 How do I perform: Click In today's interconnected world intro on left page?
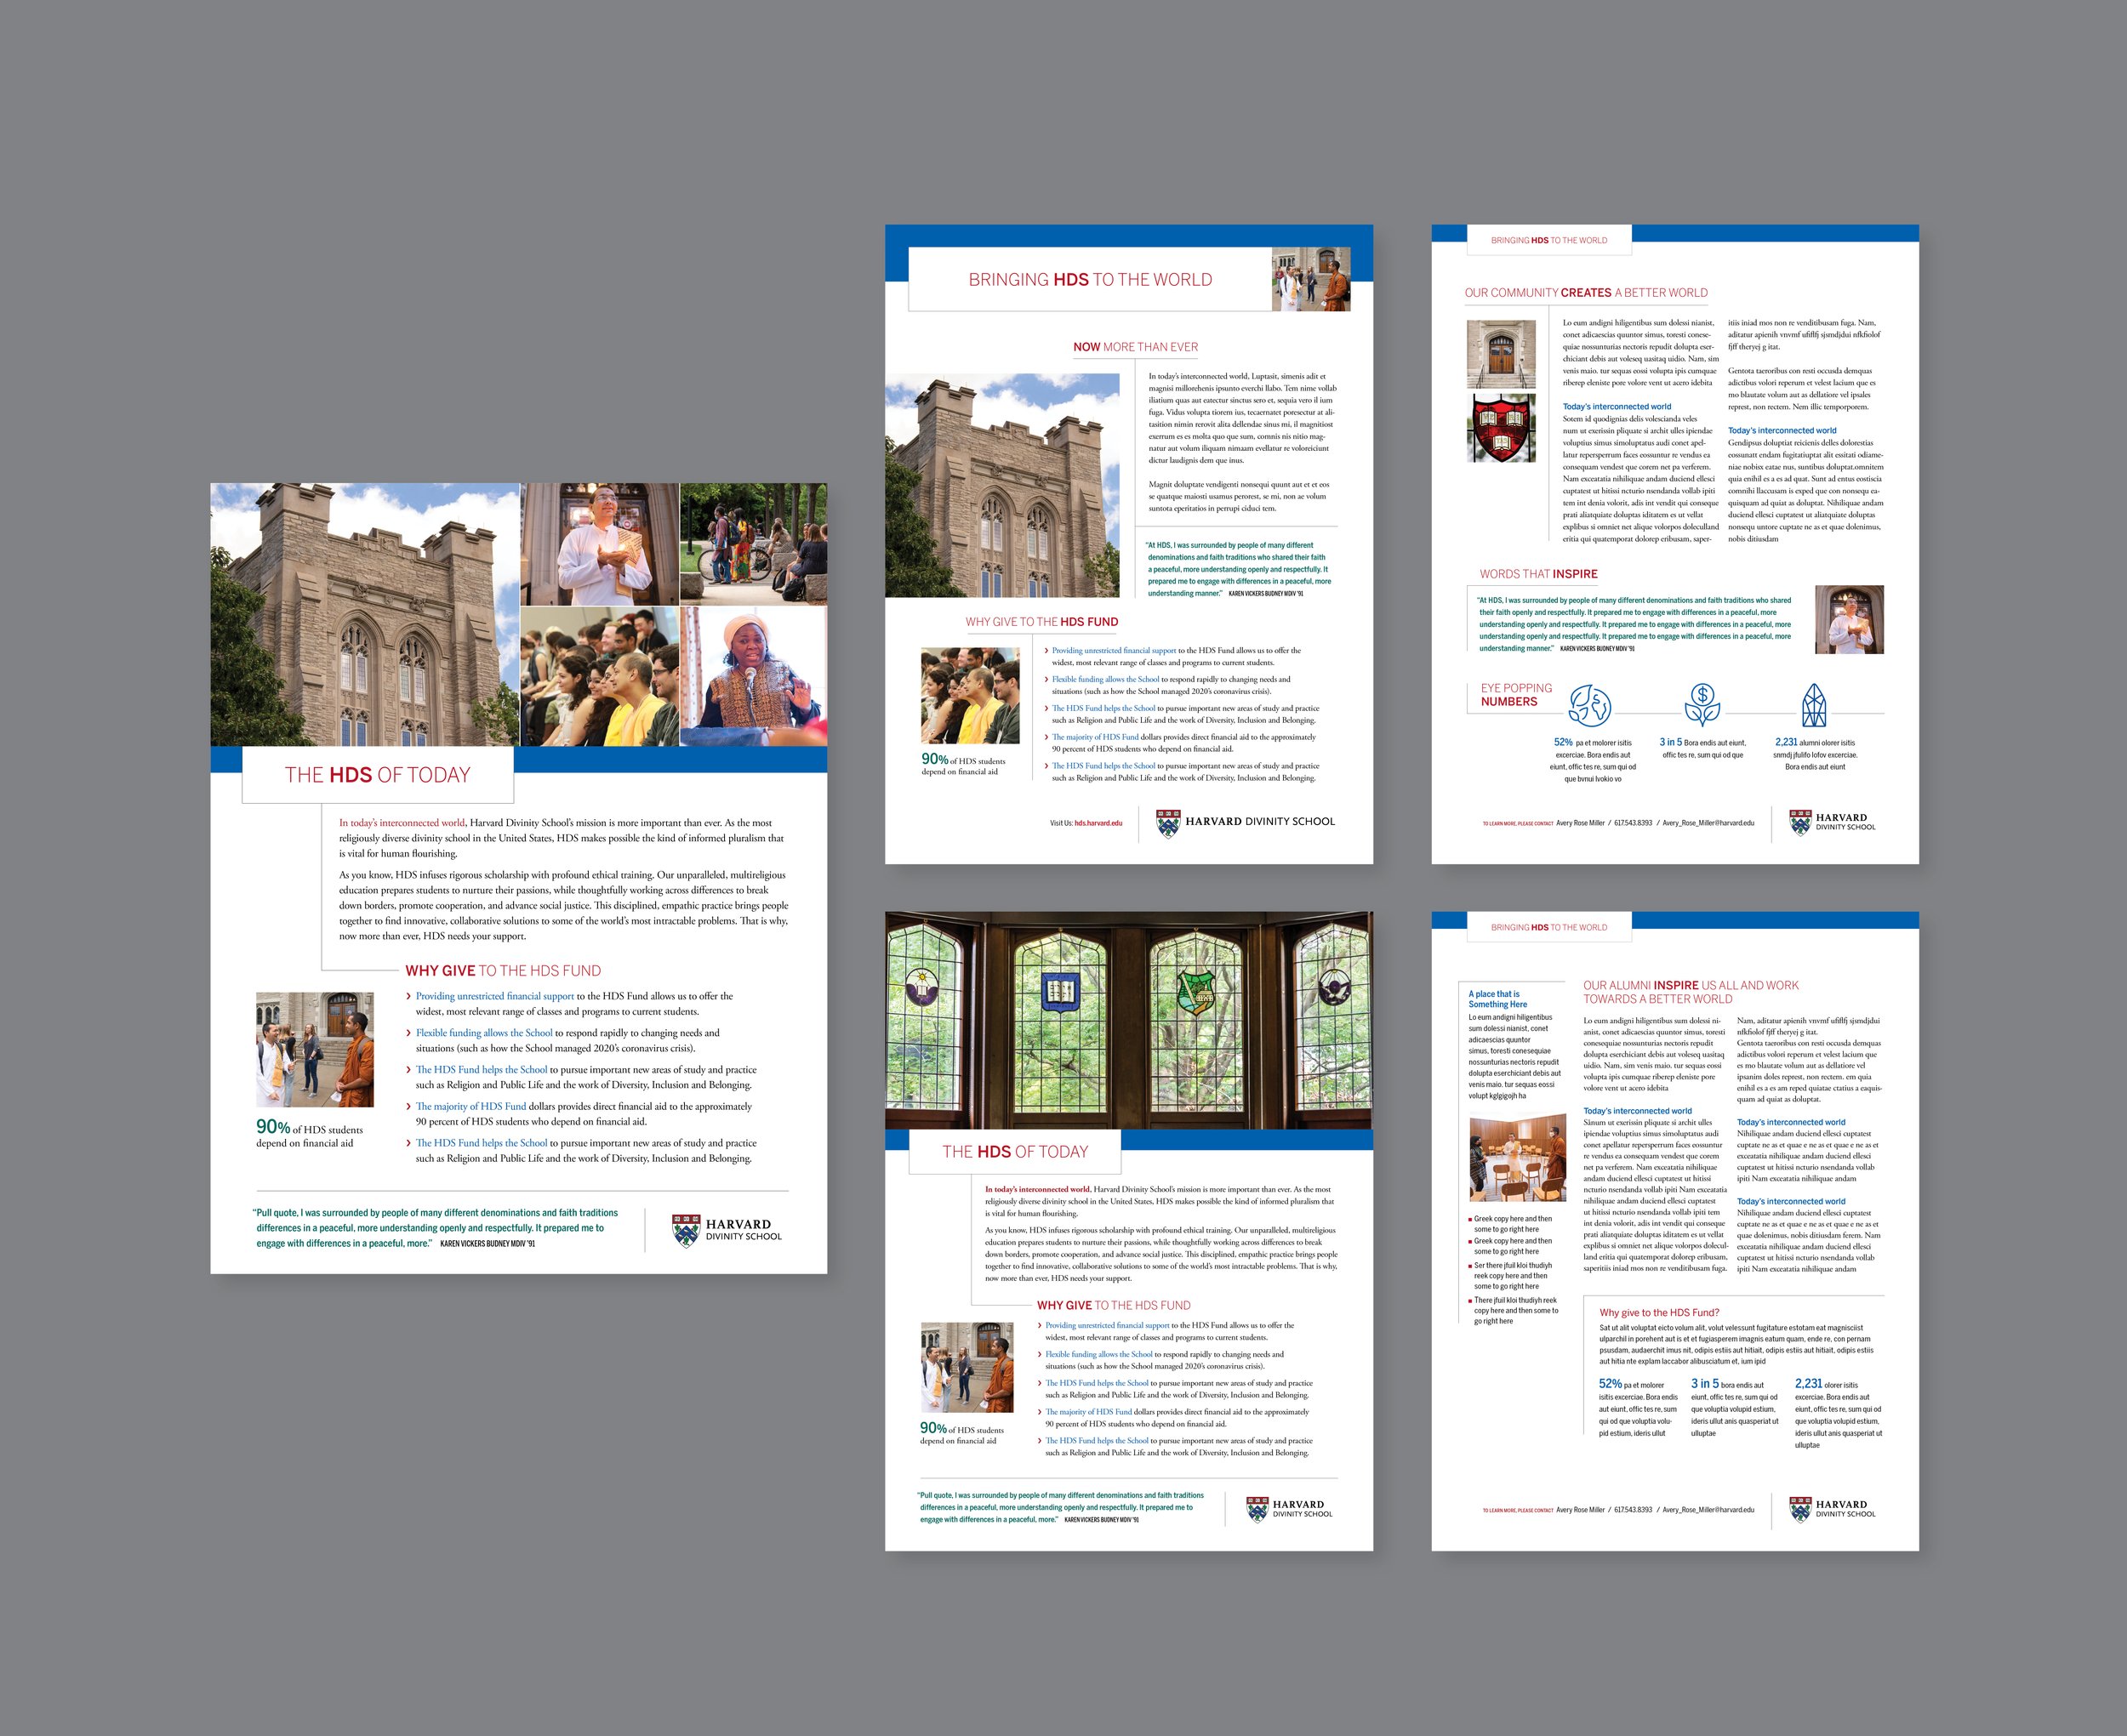[402, 823]
